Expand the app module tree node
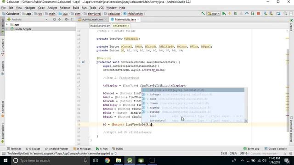Viewport: 294px width, 165px height. (x=7, y=24)
